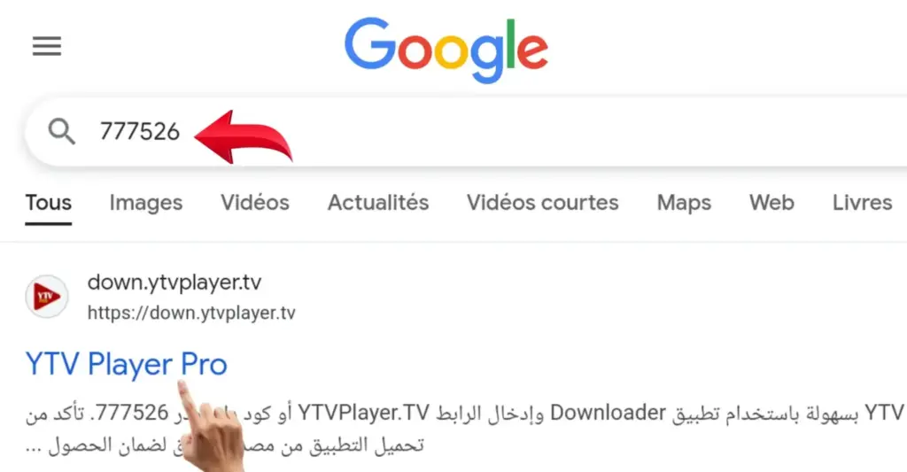Image resolution: width=907 pixels, height=472 pixels.
Task: Switch to the Maps tab
Action: click(684, 203)
